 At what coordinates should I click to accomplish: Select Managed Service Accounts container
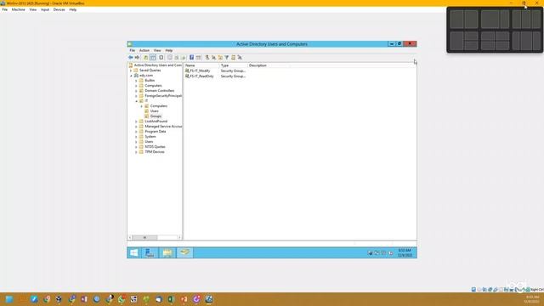pyautogui.click(x=163, y=127)
